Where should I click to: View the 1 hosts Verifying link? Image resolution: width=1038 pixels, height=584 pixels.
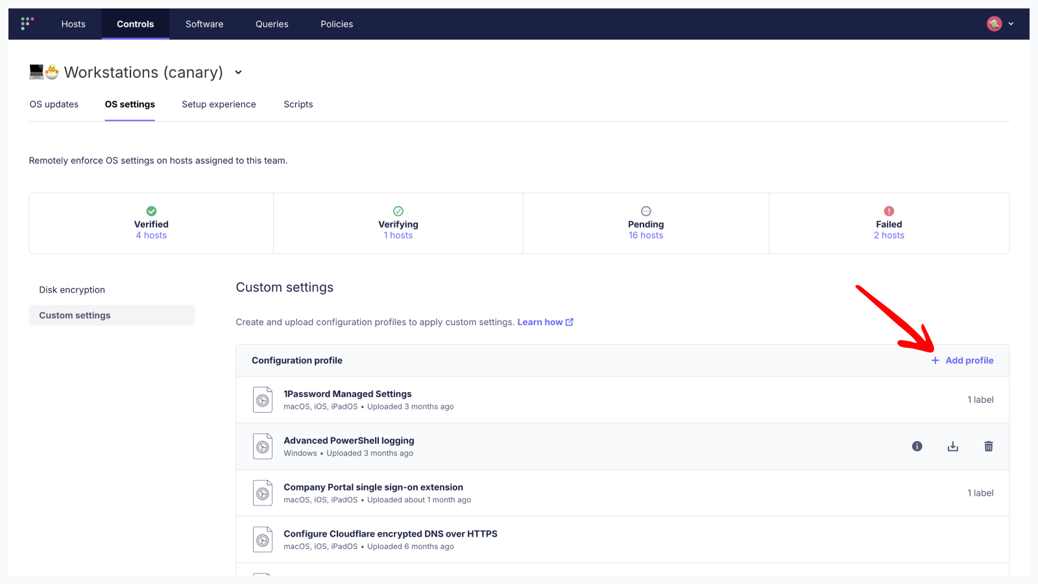[x=398, y=236]
